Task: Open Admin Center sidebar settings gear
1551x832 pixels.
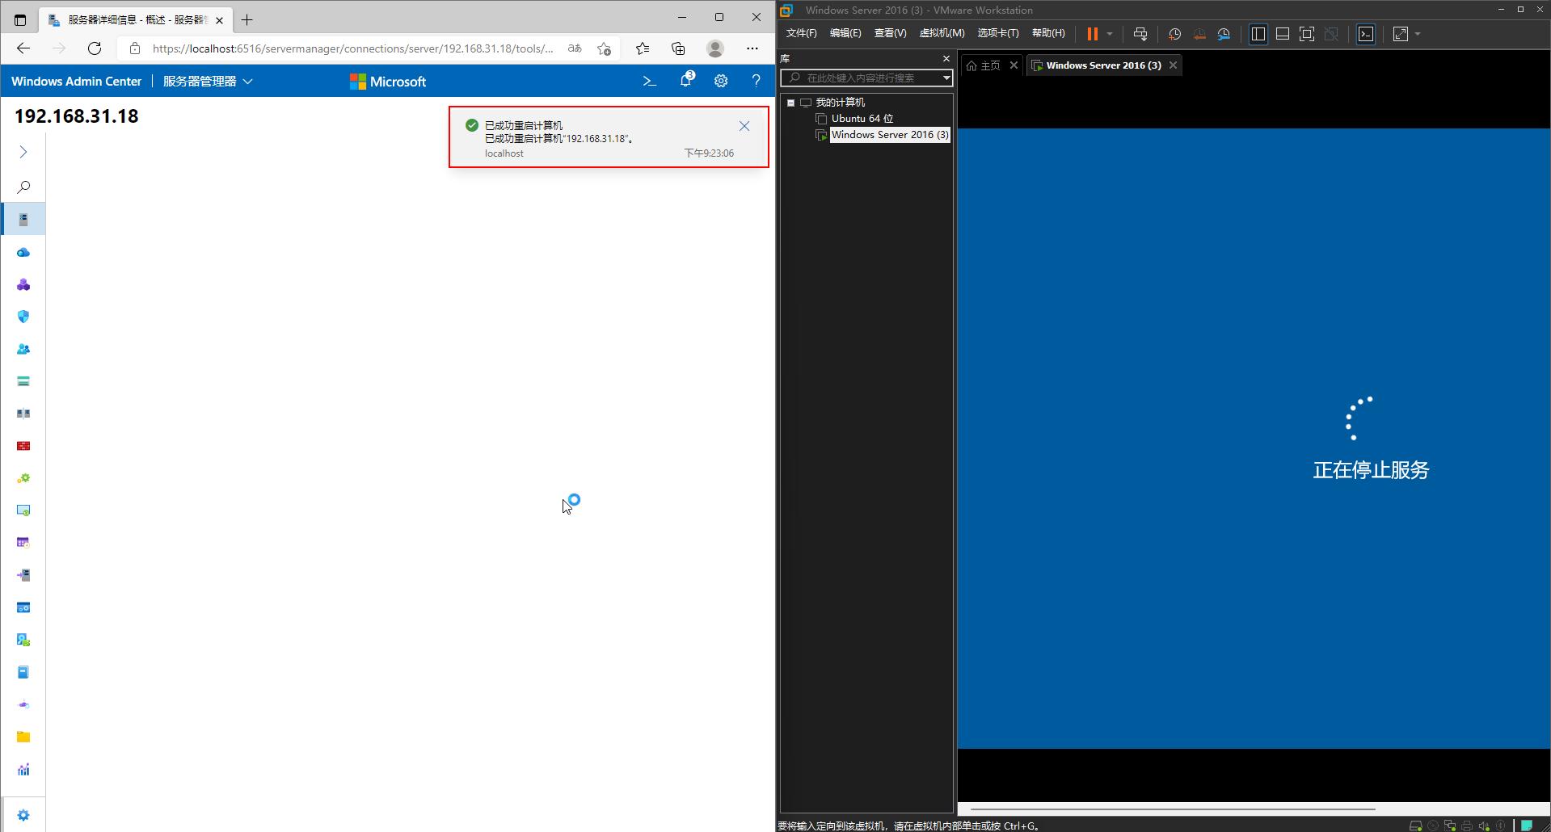Action: pyautogui.click(x=23, y=815)
